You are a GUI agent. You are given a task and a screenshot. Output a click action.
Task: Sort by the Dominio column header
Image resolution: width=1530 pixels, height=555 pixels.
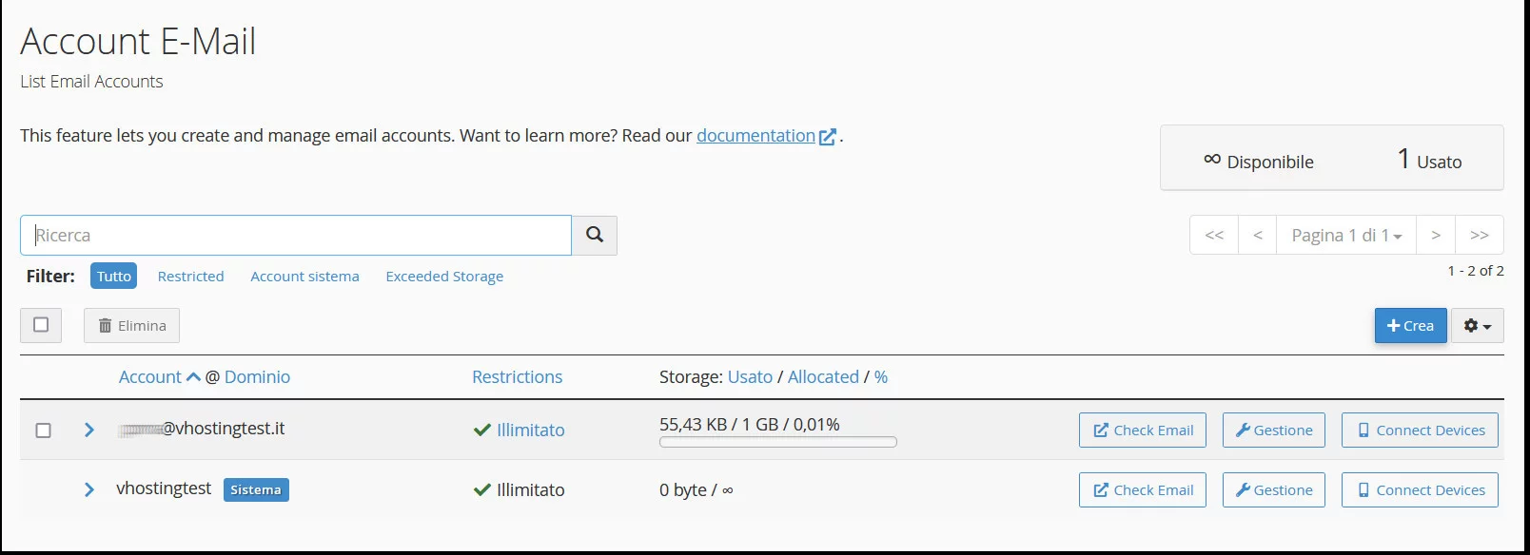(257, 376)
